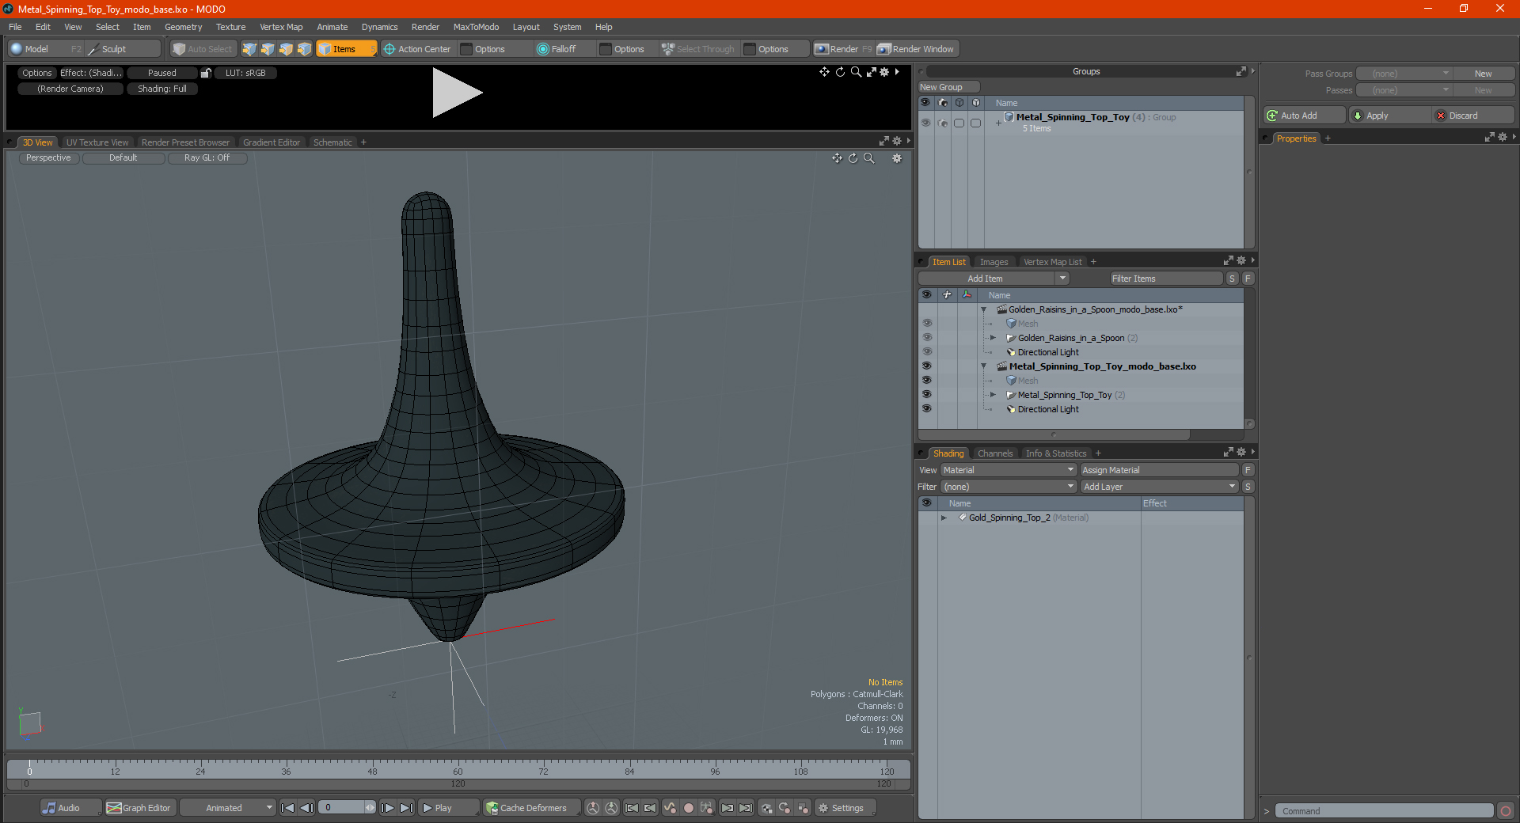
Task: Toggle visibility of Metal_Spinning_Top_Toy_modo_base.lxo scene
Action: pyautogui.click(x=927, y=366)
